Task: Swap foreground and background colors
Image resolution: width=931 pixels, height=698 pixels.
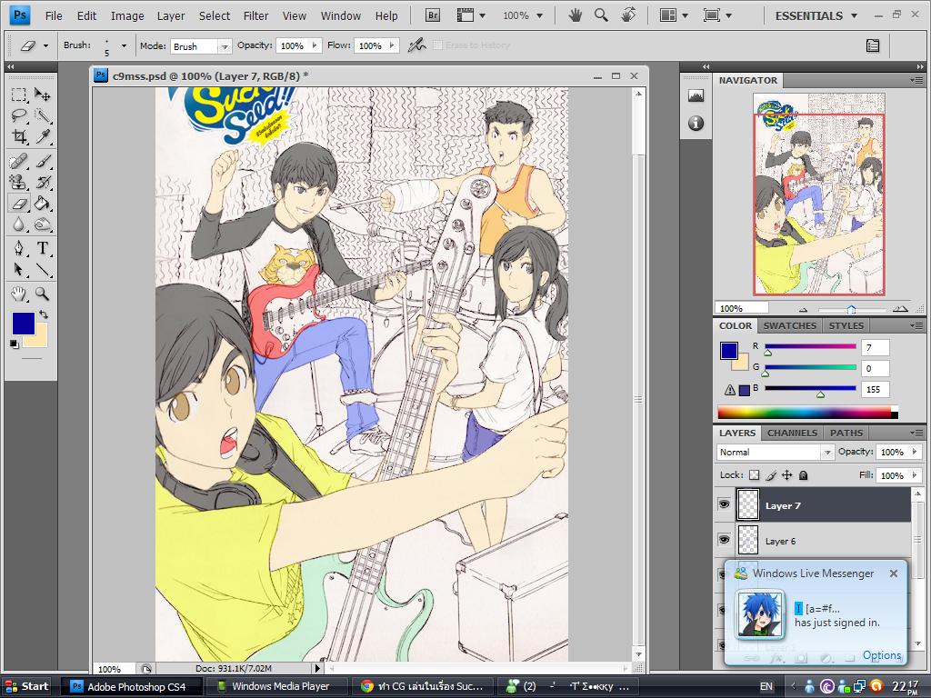Action: pyautogui.click(x=43, y=314)
